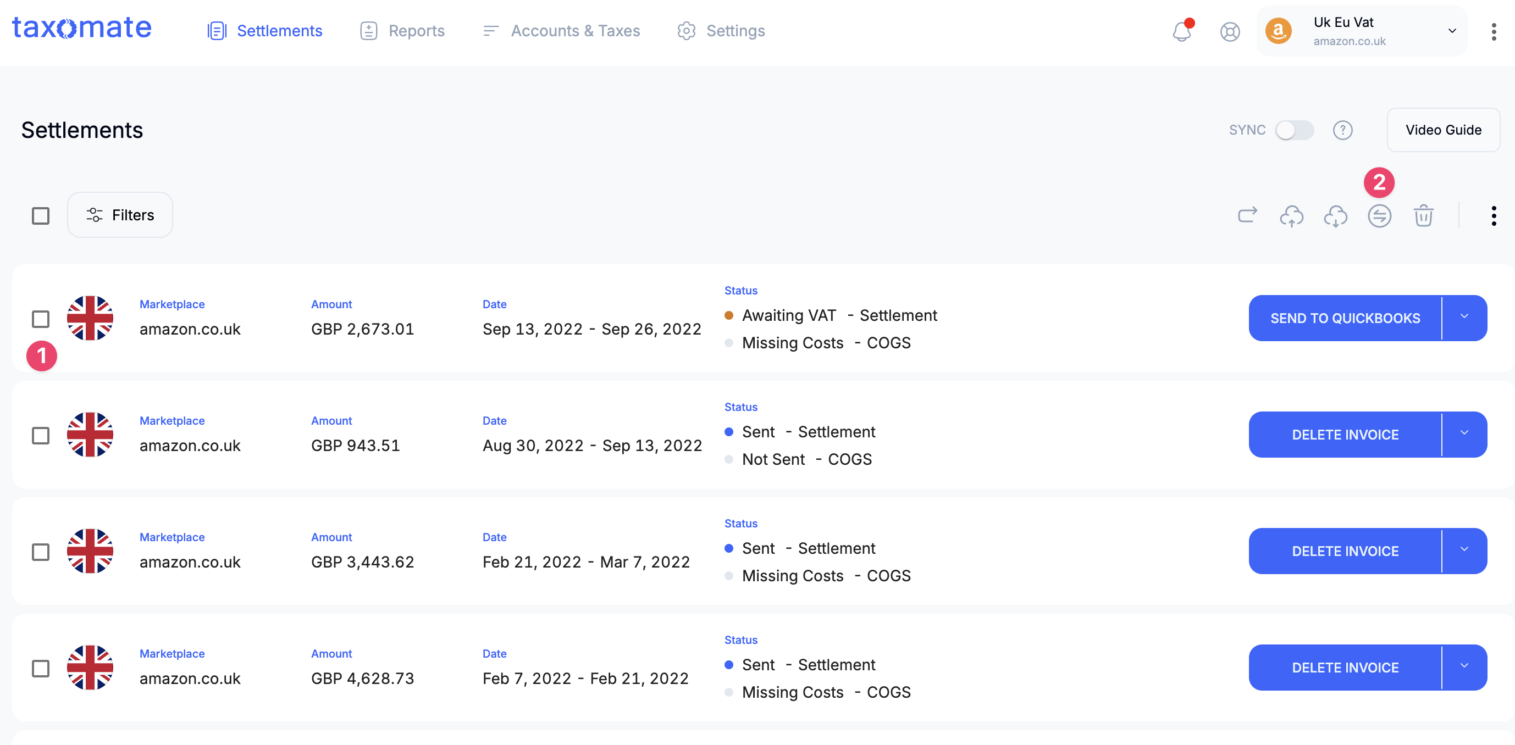Click UK flag of GBP 2,673.01 settlement
The image size is (1515, 745).
click(90, 318)
